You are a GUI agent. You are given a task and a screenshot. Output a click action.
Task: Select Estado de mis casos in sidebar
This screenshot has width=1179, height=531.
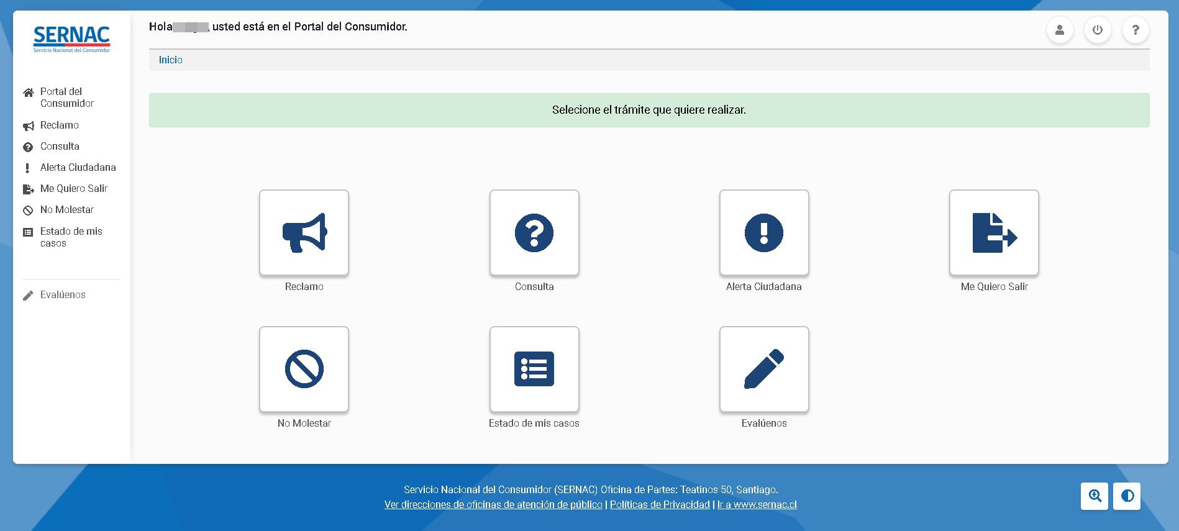point(63,237)
